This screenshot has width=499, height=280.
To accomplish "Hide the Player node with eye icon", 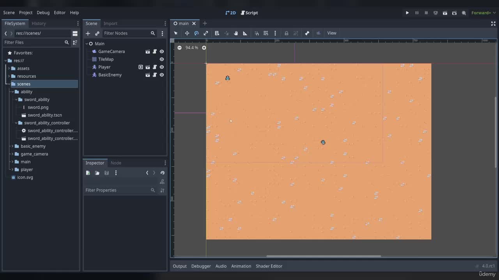I will [162, 67].
